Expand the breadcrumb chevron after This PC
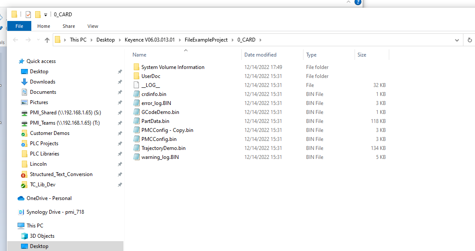This screenshot has width=475, height=251. pyautogui.click(x=92, y=39)
